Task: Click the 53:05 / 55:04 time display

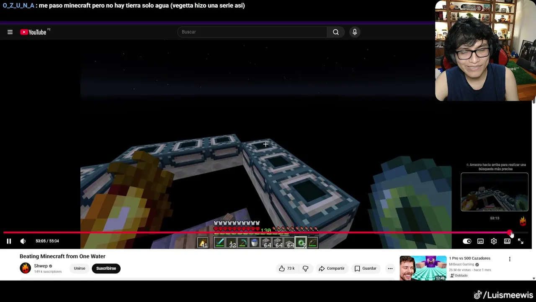Action: 47,241
